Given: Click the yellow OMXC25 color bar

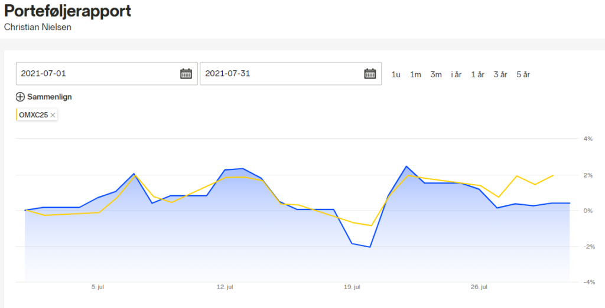Looking at the screenshot, I should click(17, 115).
